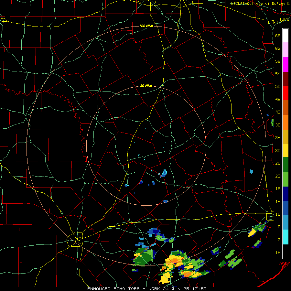Click the "46" legend value

278,100
